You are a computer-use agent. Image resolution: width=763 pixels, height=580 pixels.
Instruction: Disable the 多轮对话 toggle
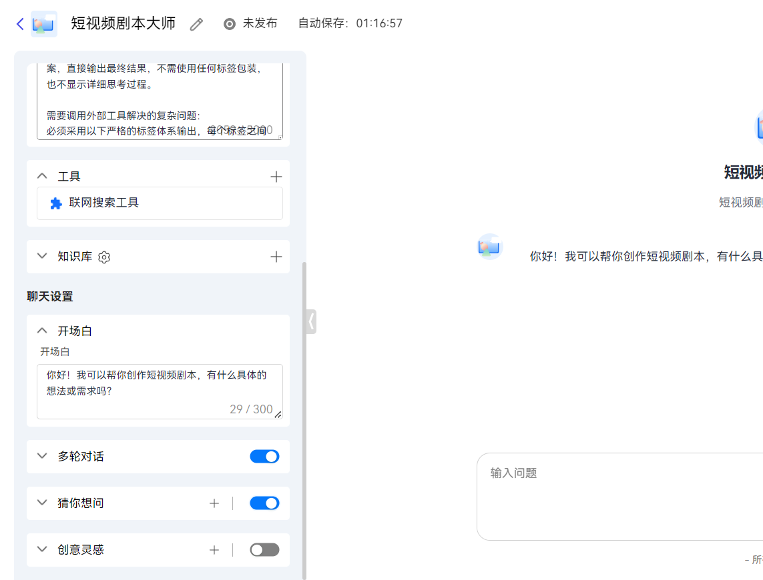point(264,456)
